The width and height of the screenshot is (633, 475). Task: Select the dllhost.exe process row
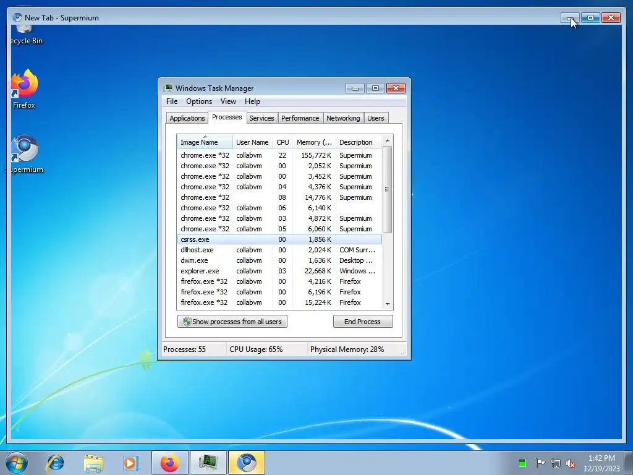(279, 250)
